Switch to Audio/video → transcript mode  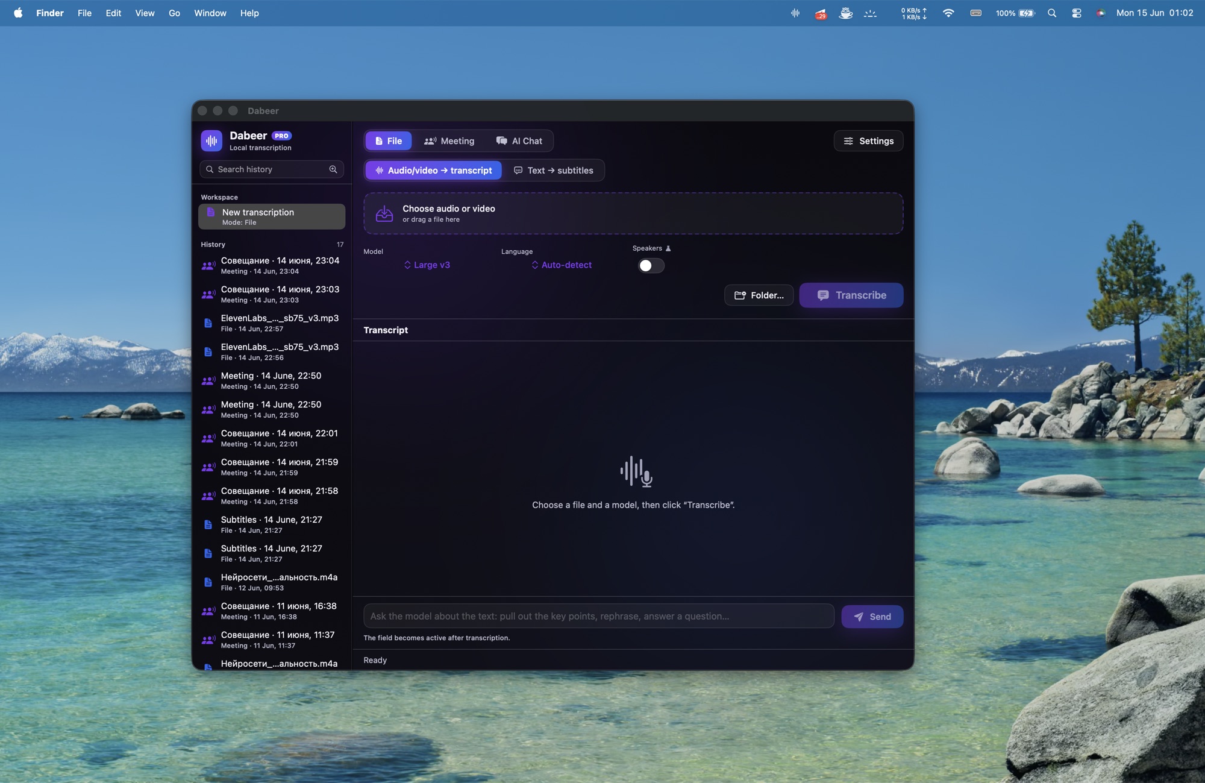434,171
